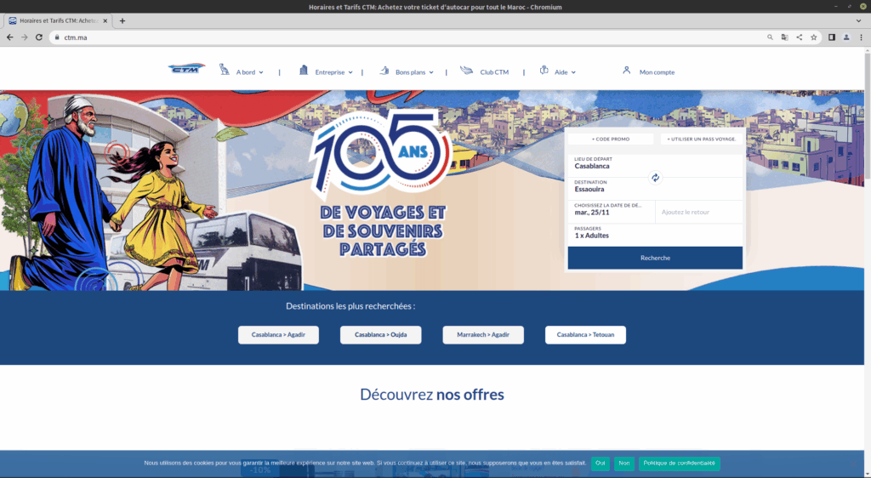This screenshot has height=478, width=871.
Task: Select the Casablanca > Agadir route
Action: click(x=278, y=335)
